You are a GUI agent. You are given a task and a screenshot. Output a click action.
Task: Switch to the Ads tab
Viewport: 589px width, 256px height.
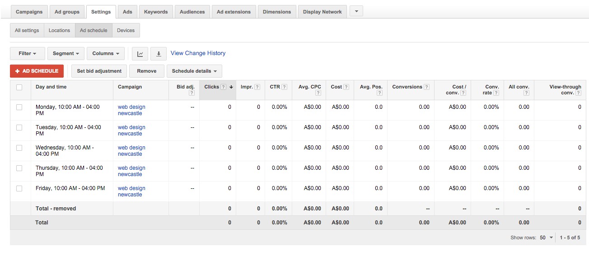[x=127, y=12]
